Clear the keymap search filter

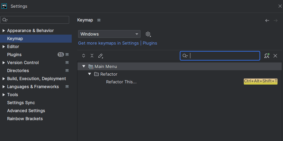point(275,56)
